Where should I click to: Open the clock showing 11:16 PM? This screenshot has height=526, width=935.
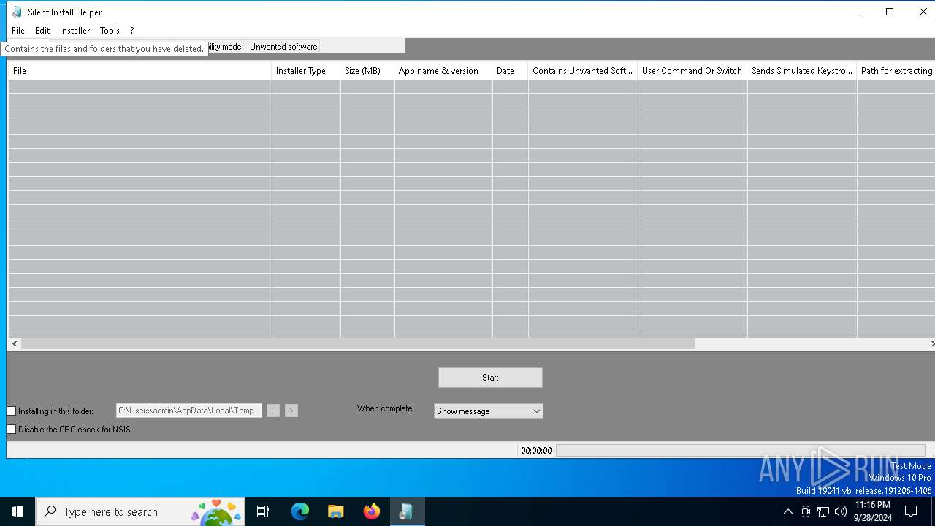pos(873,511)
